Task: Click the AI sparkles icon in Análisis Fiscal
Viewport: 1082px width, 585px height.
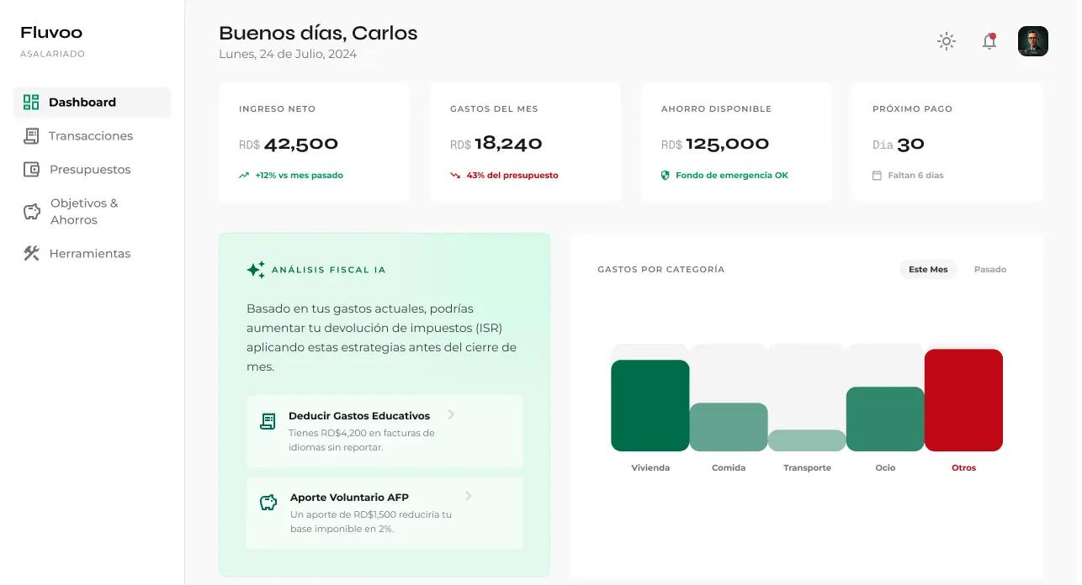Action: coord(255,270)
